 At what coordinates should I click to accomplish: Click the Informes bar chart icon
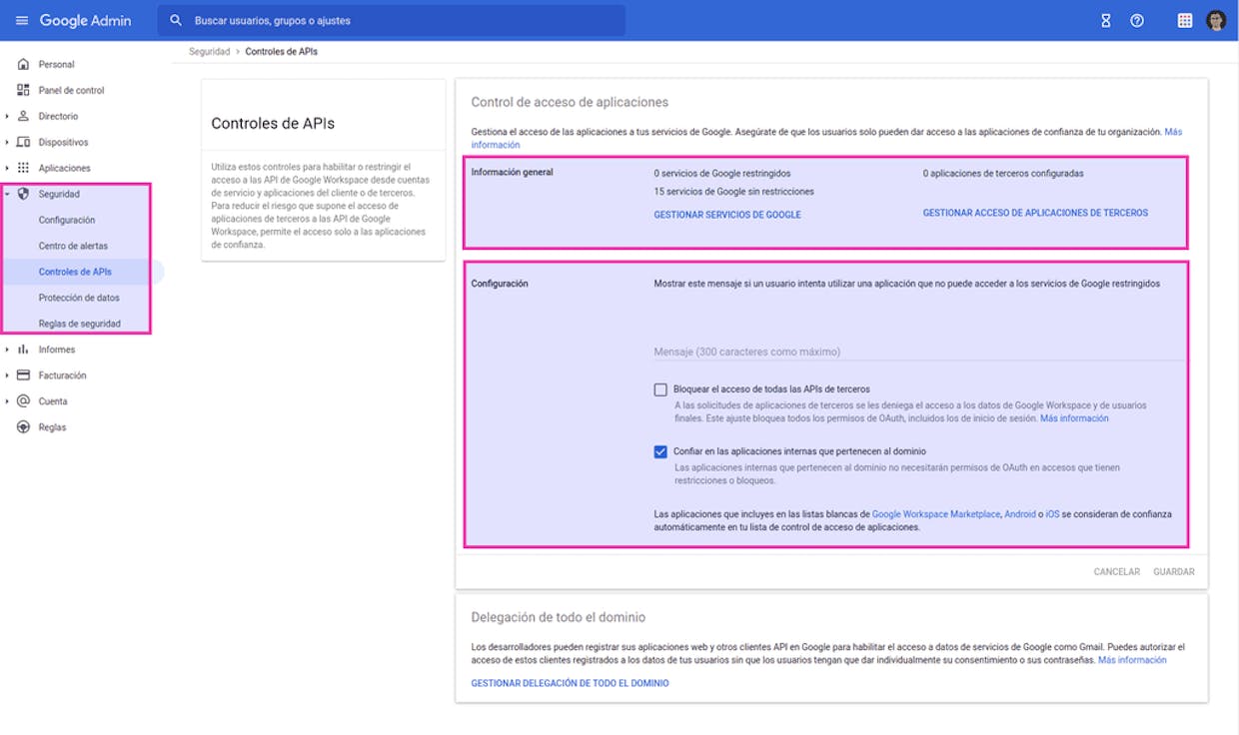point(23,350)
